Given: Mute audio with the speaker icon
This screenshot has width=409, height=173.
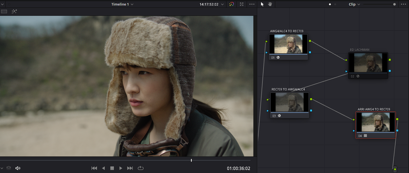Looking at the screenshot, I should tap(18, 168).
